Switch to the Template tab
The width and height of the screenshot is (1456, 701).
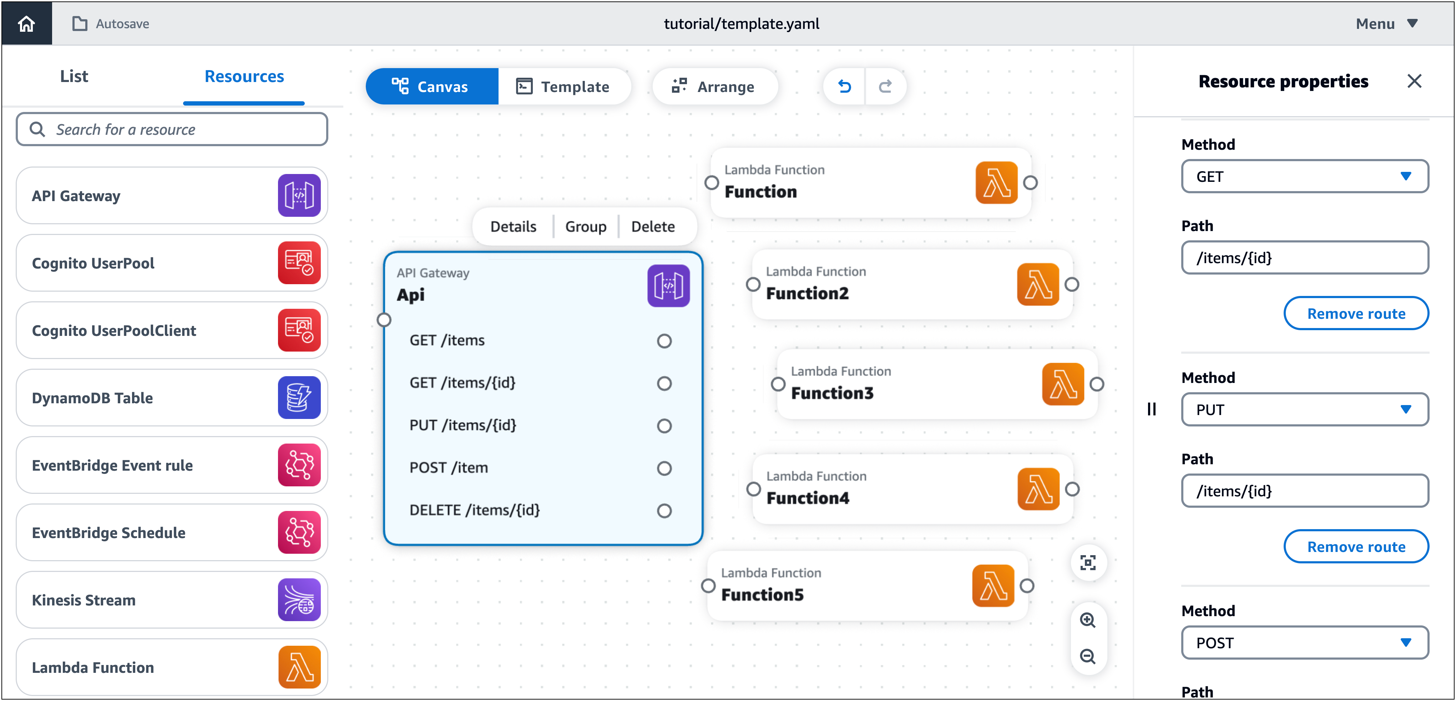point(562,86)
